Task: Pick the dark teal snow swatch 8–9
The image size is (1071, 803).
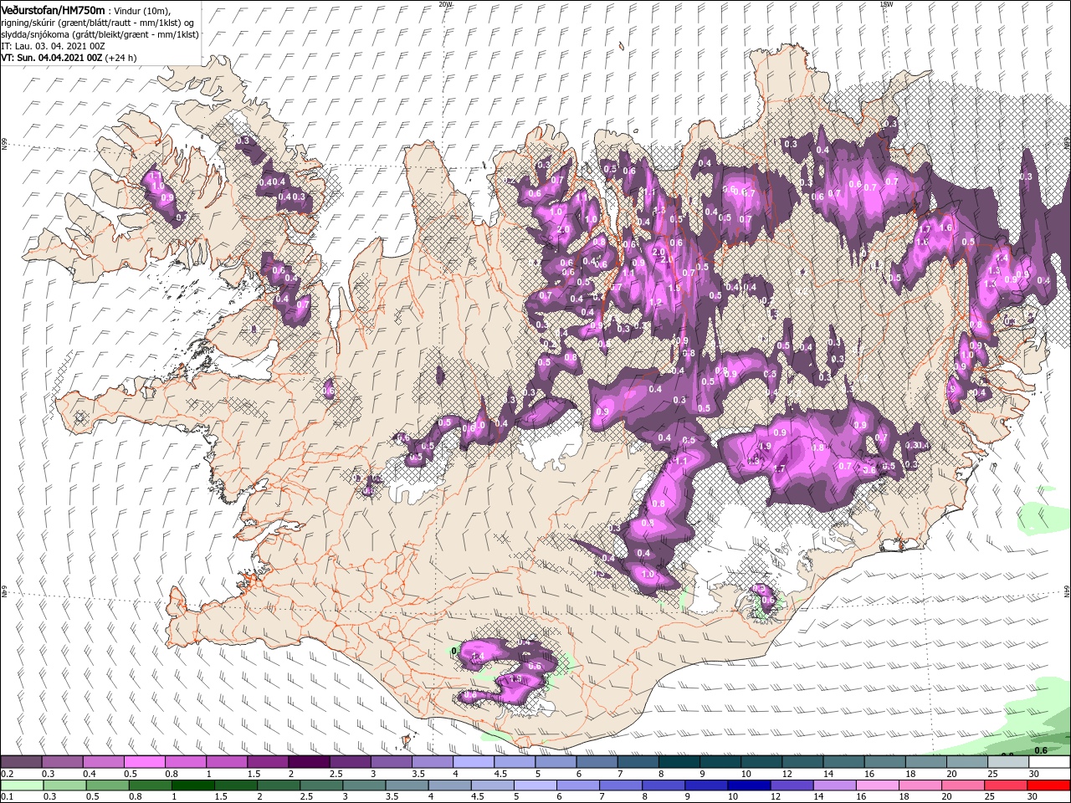Action: pyautogui.click(x=679, y=762)
